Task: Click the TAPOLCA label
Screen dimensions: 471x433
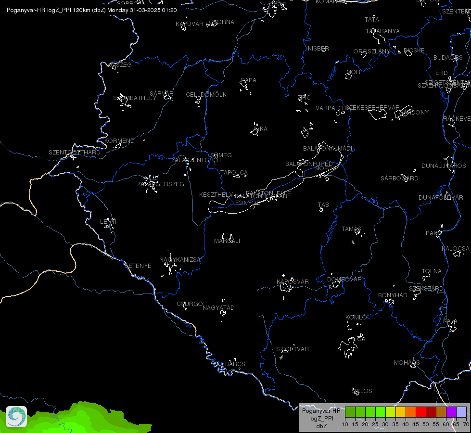Action: tap(234, 173)
